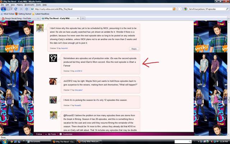Screen dimensions: 230x144
Task: Click Customize in the bottom toolbar
Action: 68,134
